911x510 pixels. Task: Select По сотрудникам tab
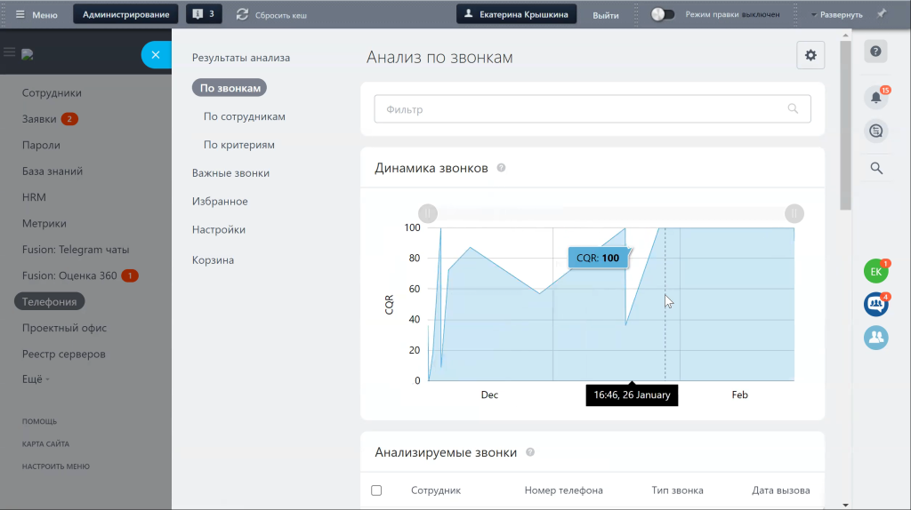tap(245, 116)
